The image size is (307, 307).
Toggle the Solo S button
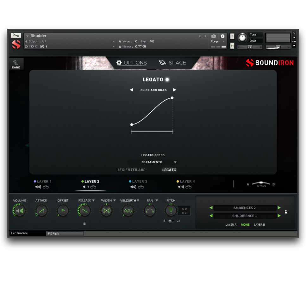(x=232, y=36)
